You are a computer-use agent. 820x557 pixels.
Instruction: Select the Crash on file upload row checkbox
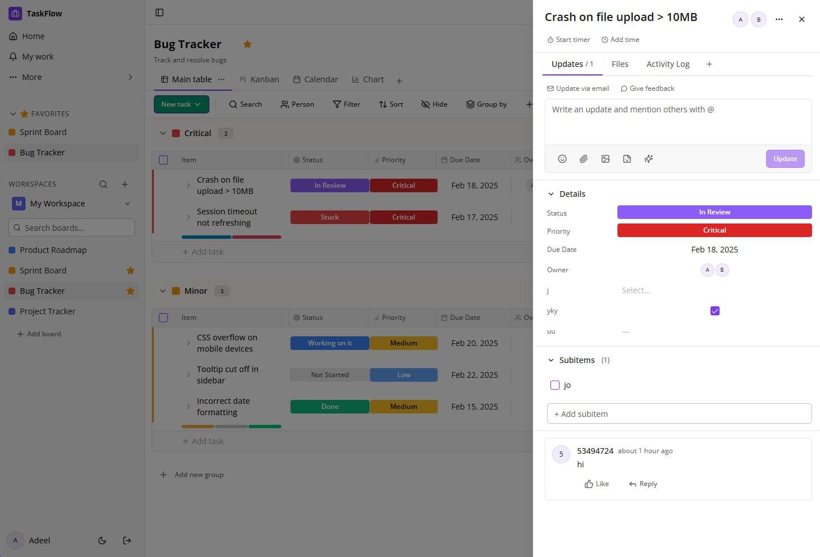tap(163, 185)
